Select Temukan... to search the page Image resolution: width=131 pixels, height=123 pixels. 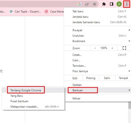pyautogui.click(x=98, y=66)
